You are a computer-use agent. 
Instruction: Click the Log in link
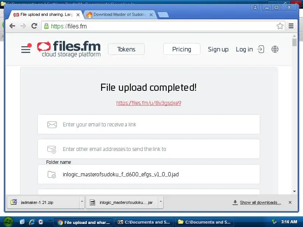click(244, 50)
